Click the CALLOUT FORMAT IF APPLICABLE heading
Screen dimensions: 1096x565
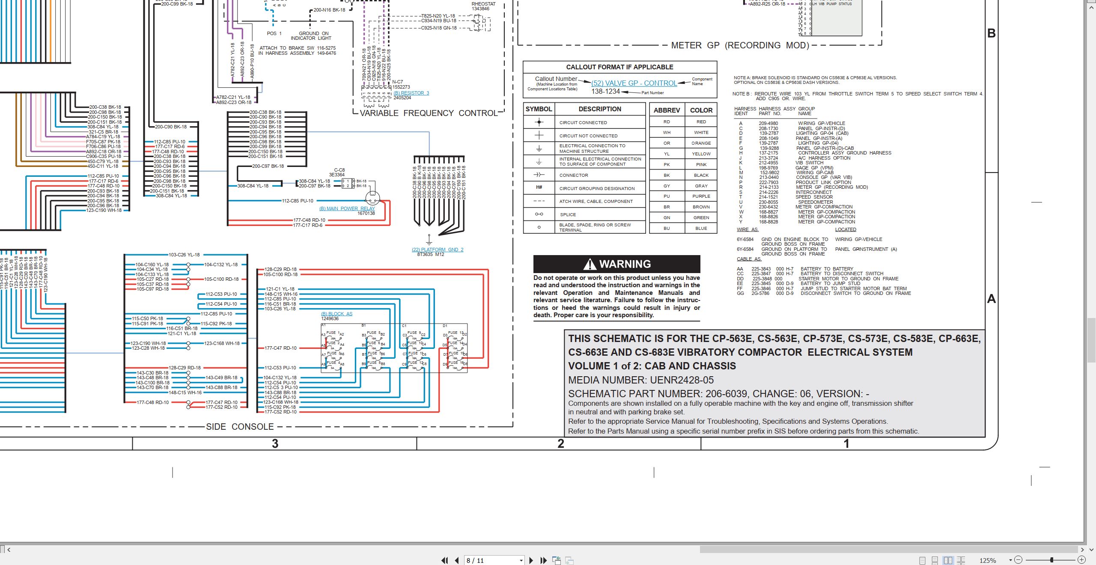619,67
